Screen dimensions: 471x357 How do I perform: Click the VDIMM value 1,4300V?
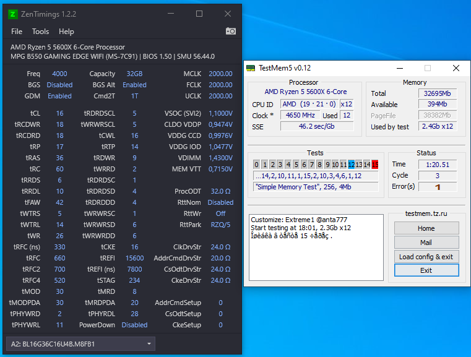coord(220,158)
